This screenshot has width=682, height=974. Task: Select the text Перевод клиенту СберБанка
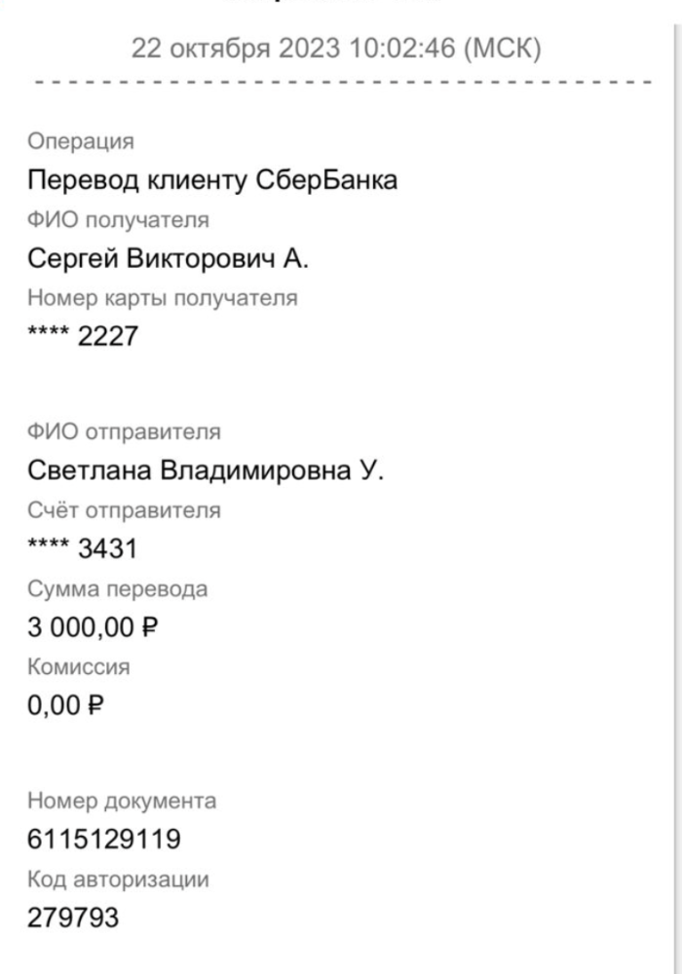(212, 181)
